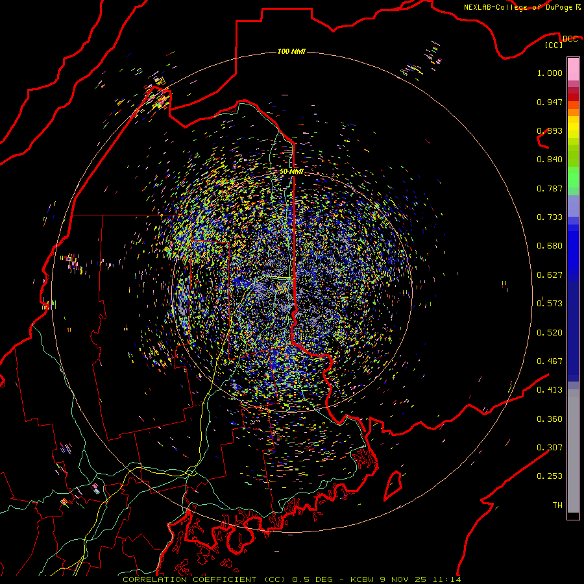
Task: Click the gray lower segment of color bar
Action: click(x=573, y=451)
